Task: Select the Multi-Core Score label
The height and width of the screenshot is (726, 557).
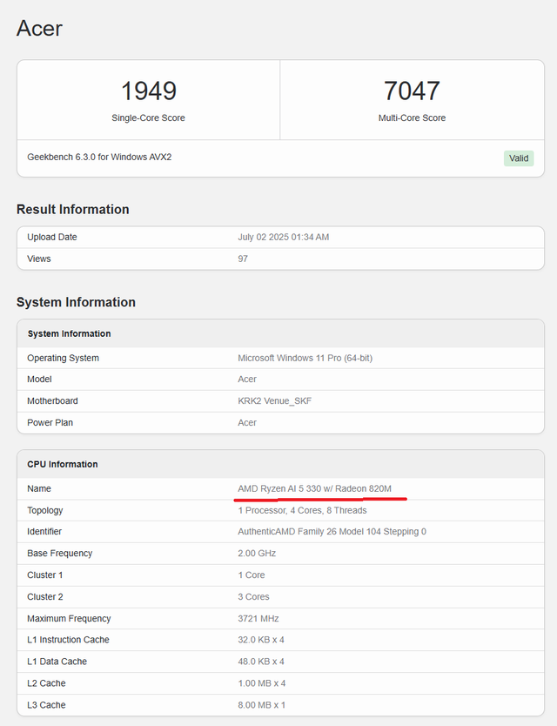Action: tap(412, 118)
